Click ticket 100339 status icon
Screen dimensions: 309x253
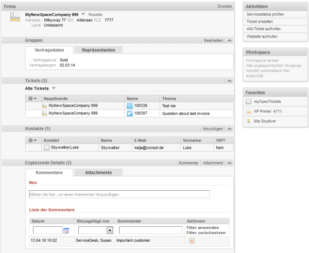[x=129, y=105]
